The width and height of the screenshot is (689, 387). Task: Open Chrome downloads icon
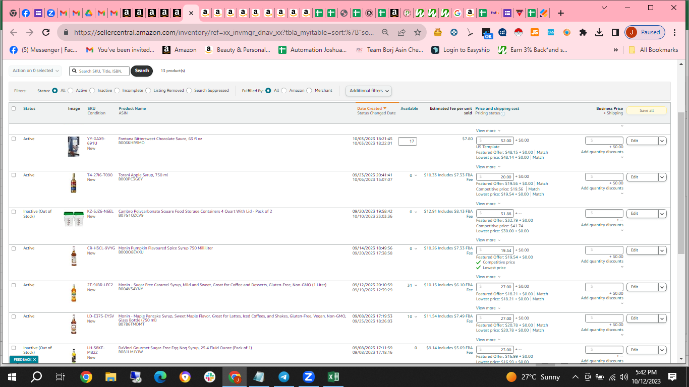point(599,32)
